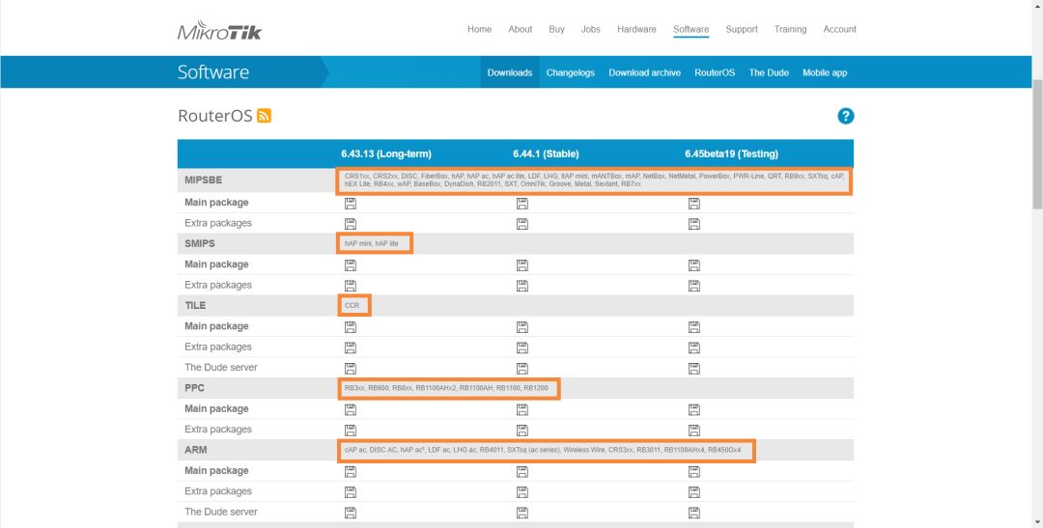Download SMIPS Extra packages Long-term floppy icon
This screenshot has width=1043, height=528.
[350, 285]
